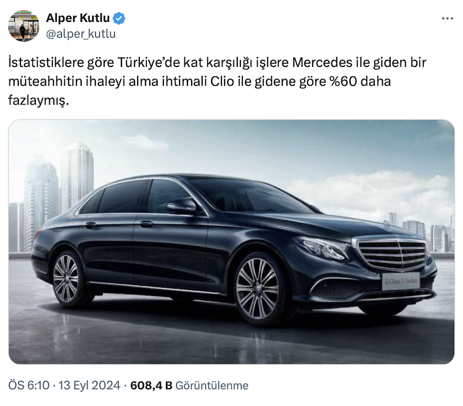Open the @alper_kutlu handle link

click(81, 34)
